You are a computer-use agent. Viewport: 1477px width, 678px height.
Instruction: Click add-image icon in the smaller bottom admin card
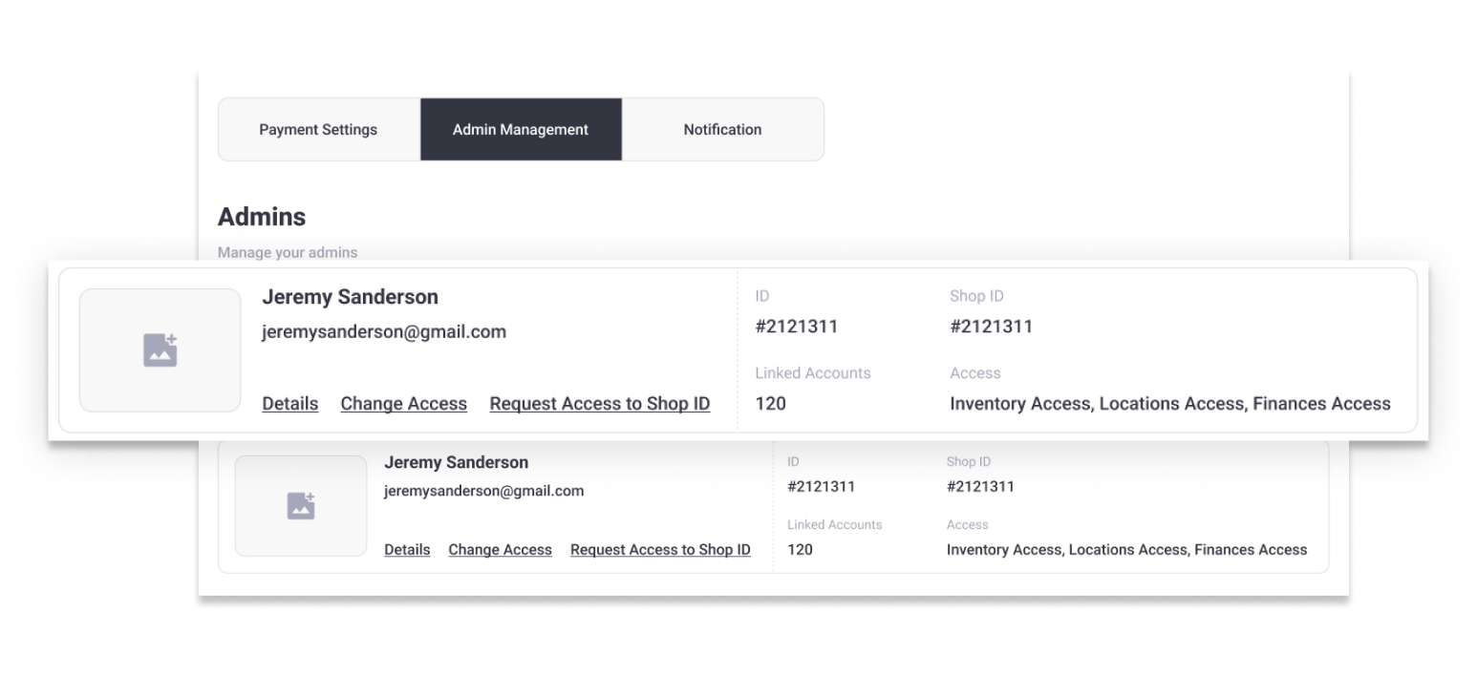[301, 506]
